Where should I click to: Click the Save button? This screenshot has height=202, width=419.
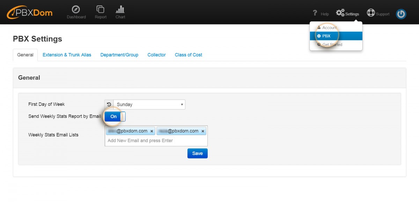(197, 153)
